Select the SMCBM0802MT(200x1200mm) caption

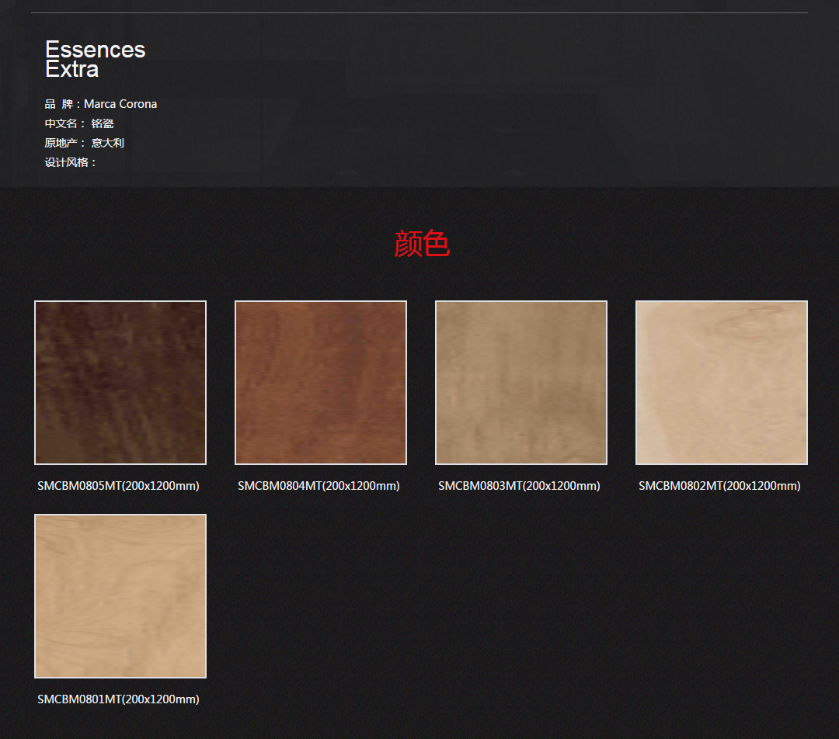(719, 486)
